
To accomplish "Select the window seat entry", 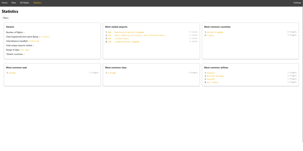I will point(12,73).
